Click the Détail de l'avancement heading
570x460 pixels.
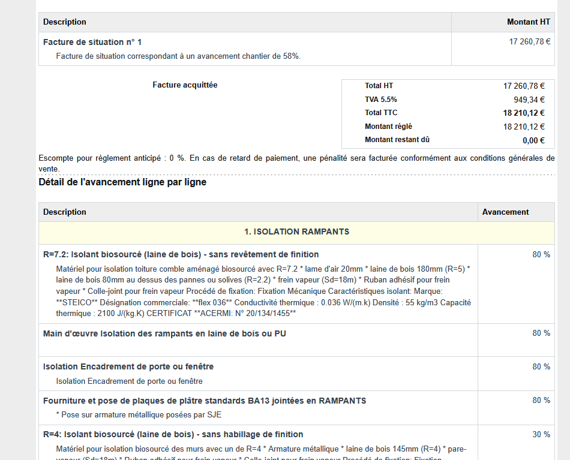122,182
